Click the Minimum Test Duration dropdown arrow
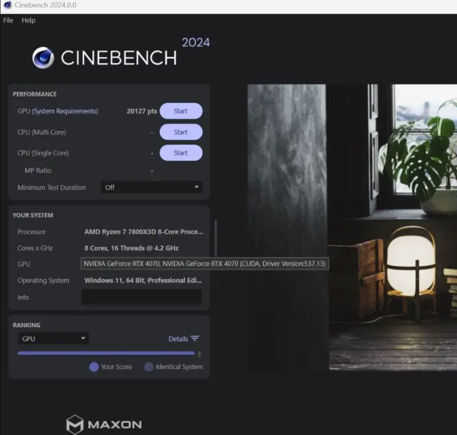Viewport: 457px width, 435px height. coord(196,187)
